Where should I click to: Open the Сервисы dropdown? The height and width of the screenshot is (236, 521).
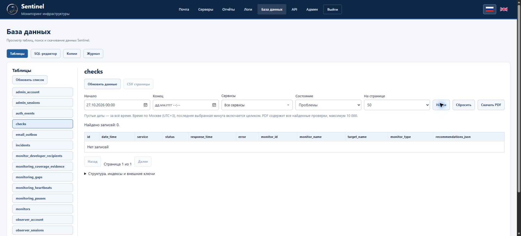coord(257,105)
